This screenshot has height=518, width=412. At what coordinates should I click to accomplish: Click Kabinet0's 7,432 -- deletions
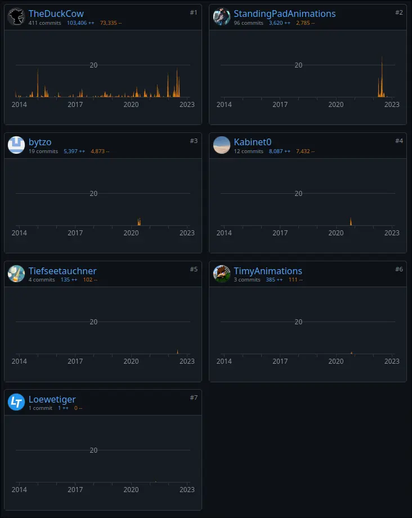coord(305,151)
